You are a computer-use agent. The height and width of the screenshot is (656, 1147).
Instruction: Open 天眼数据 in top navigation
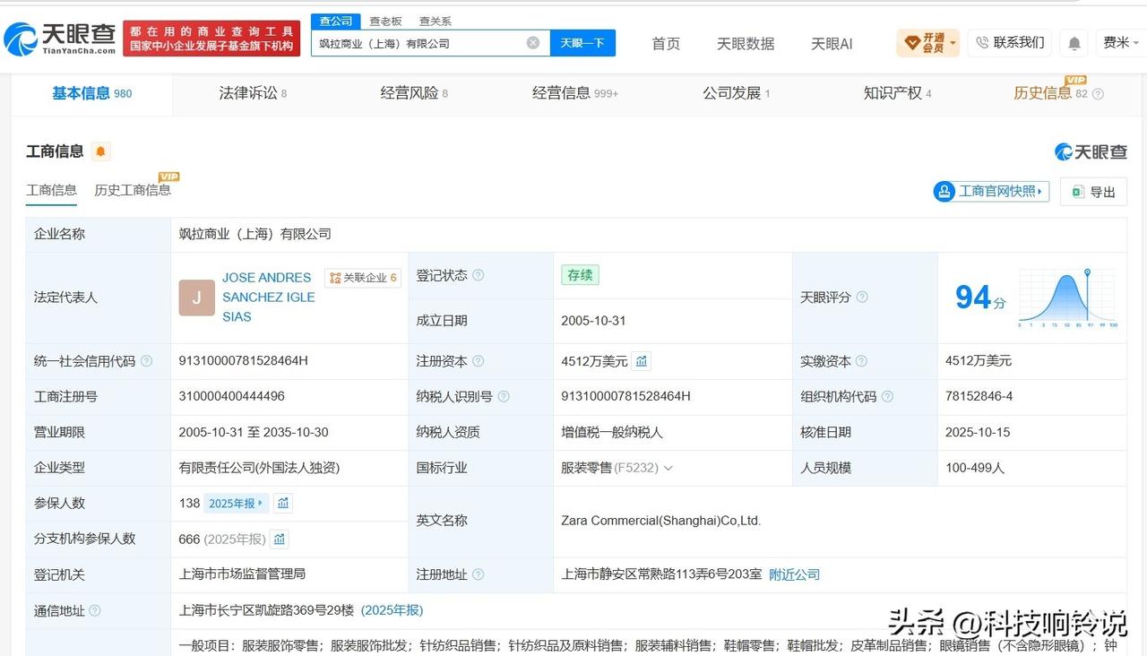pyautogui.click(x=746, y=43)
